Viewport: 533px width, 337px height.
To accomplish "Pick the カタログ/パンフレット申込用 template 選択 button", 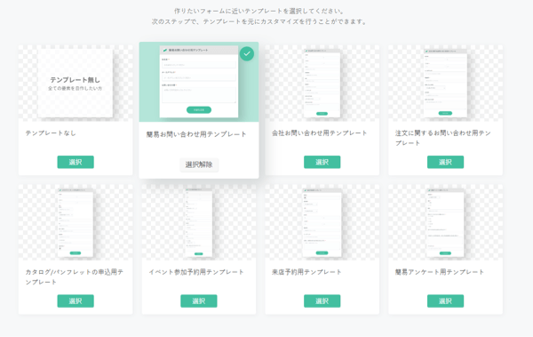I will 76,301.
